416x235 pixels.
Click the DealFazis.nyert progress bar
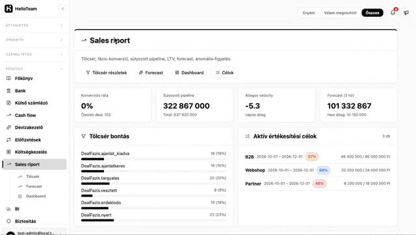153,221
